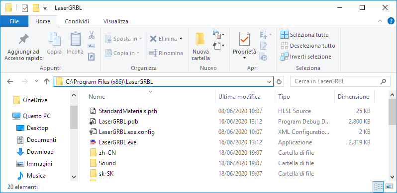
Task: Collapse the ribbon with the chevron
Action: tap(380, 21)
